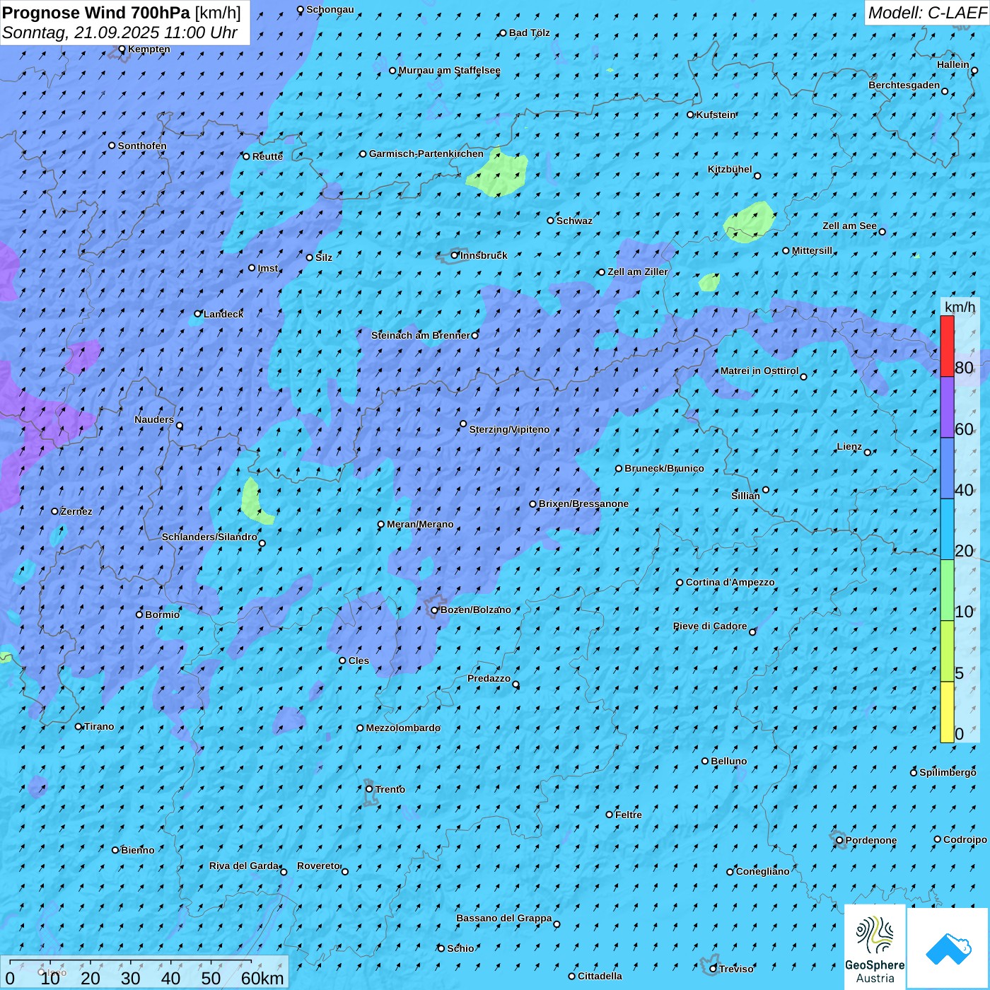The image size is (990, 990).
Task: Click the Belluno city marker
Action: 705,762
